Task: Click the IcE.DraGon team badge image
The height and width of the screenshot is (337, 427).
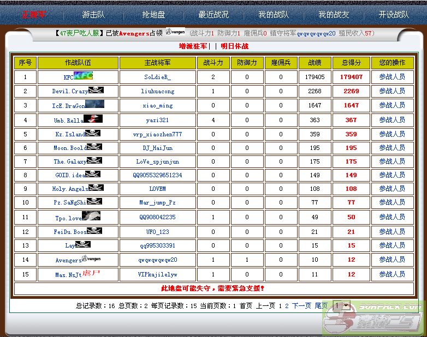Action: click(x=94, y=104)
